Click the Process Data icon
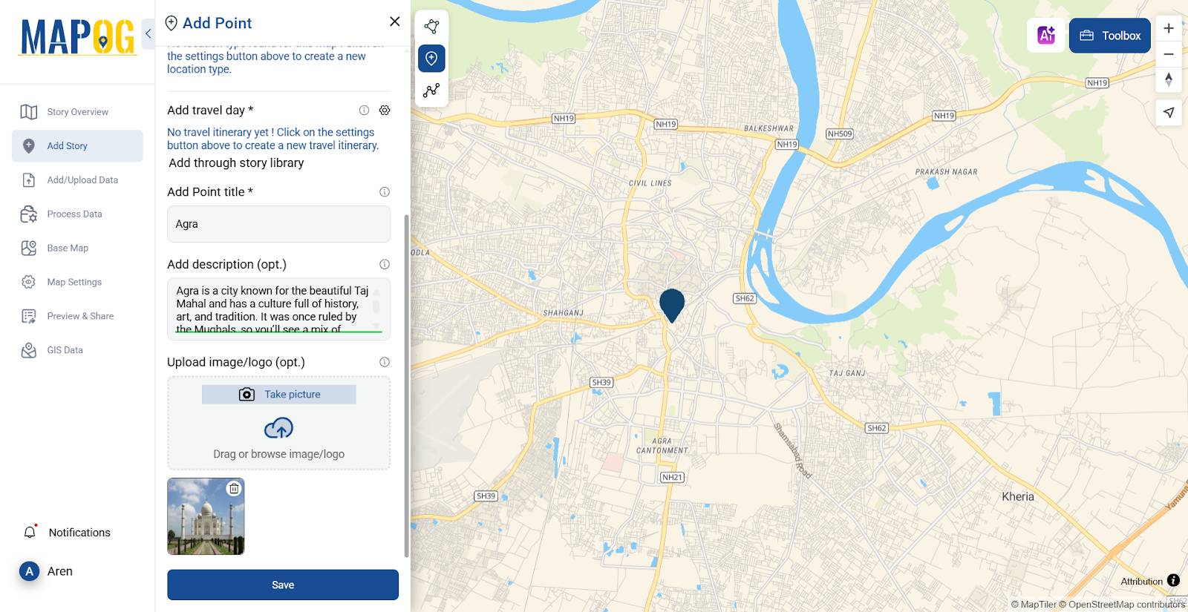Image resolution: width=1188 pixels, height=612 pixels. coord(29,214)
